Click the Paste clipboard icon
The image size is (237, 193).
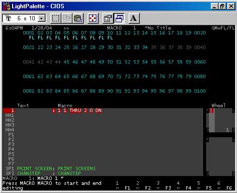78,18
